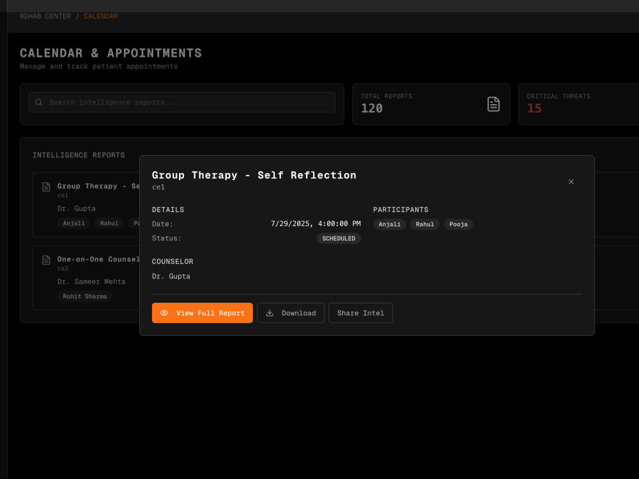This screenshot has height=479, width=639.
Task: Open the REHAB CENTER breadcrumb link
Action: pos(45,17)
